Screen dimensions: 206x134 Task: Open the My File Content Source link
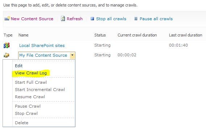[43, 55]
